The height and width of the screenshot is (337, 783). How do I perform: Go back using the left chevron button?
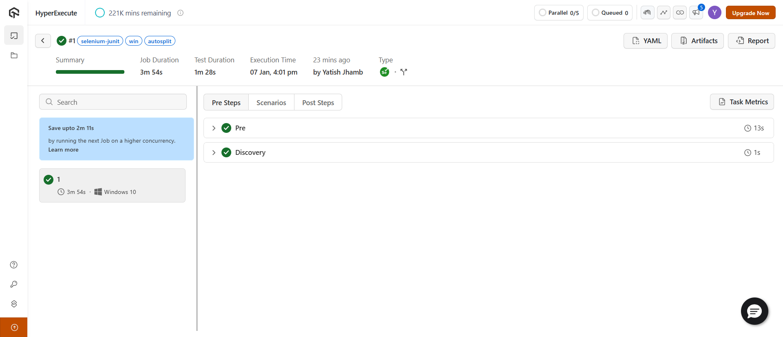(43, 41)
